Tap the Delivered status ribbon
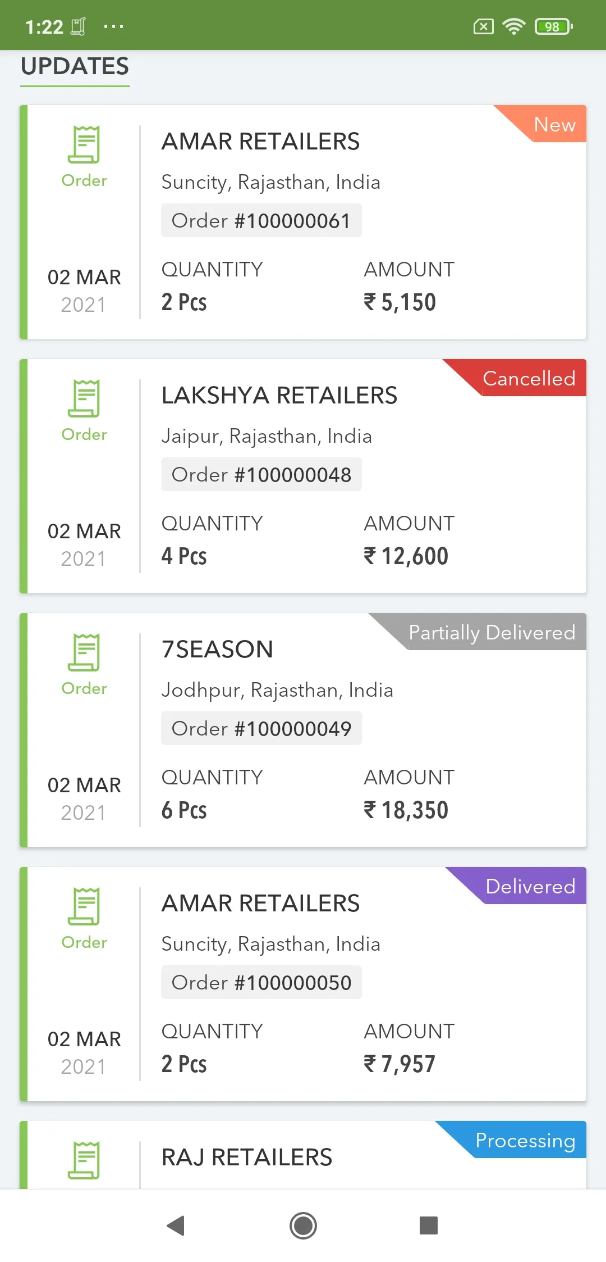The height and width of the screenshot is (1262, 606). click(x=530, y=886)
